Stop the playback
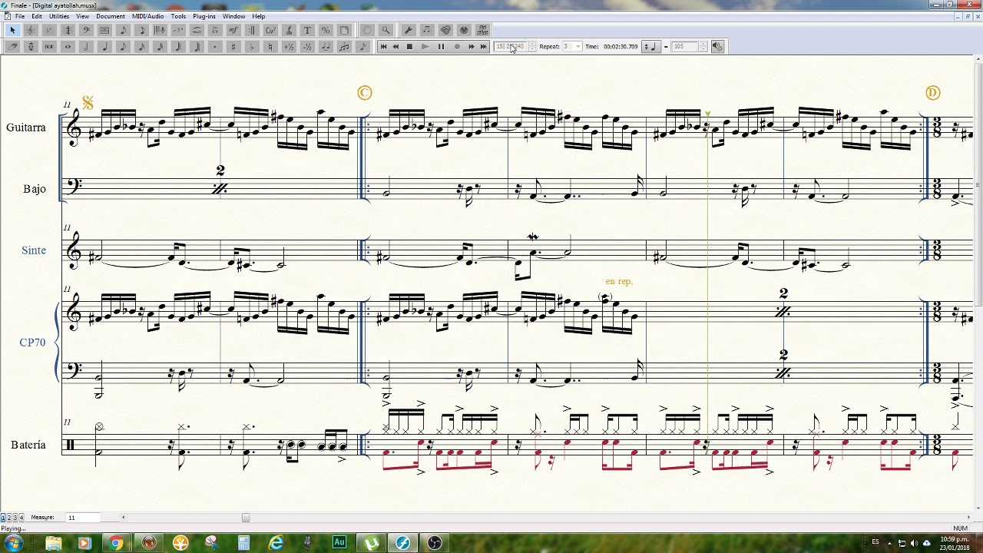 coord(409,47)
